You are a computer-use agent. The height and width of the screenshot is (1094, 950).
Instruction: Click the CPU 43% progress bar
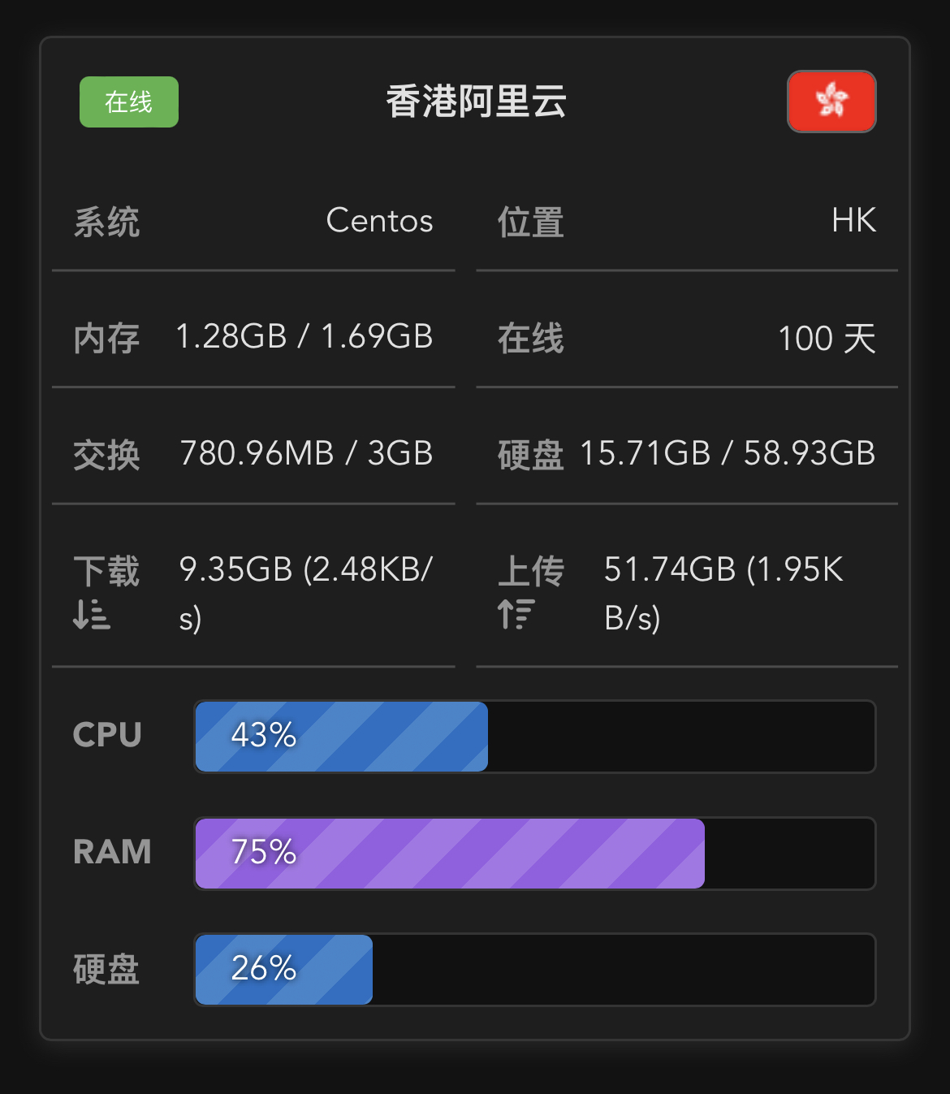[535, 737]
